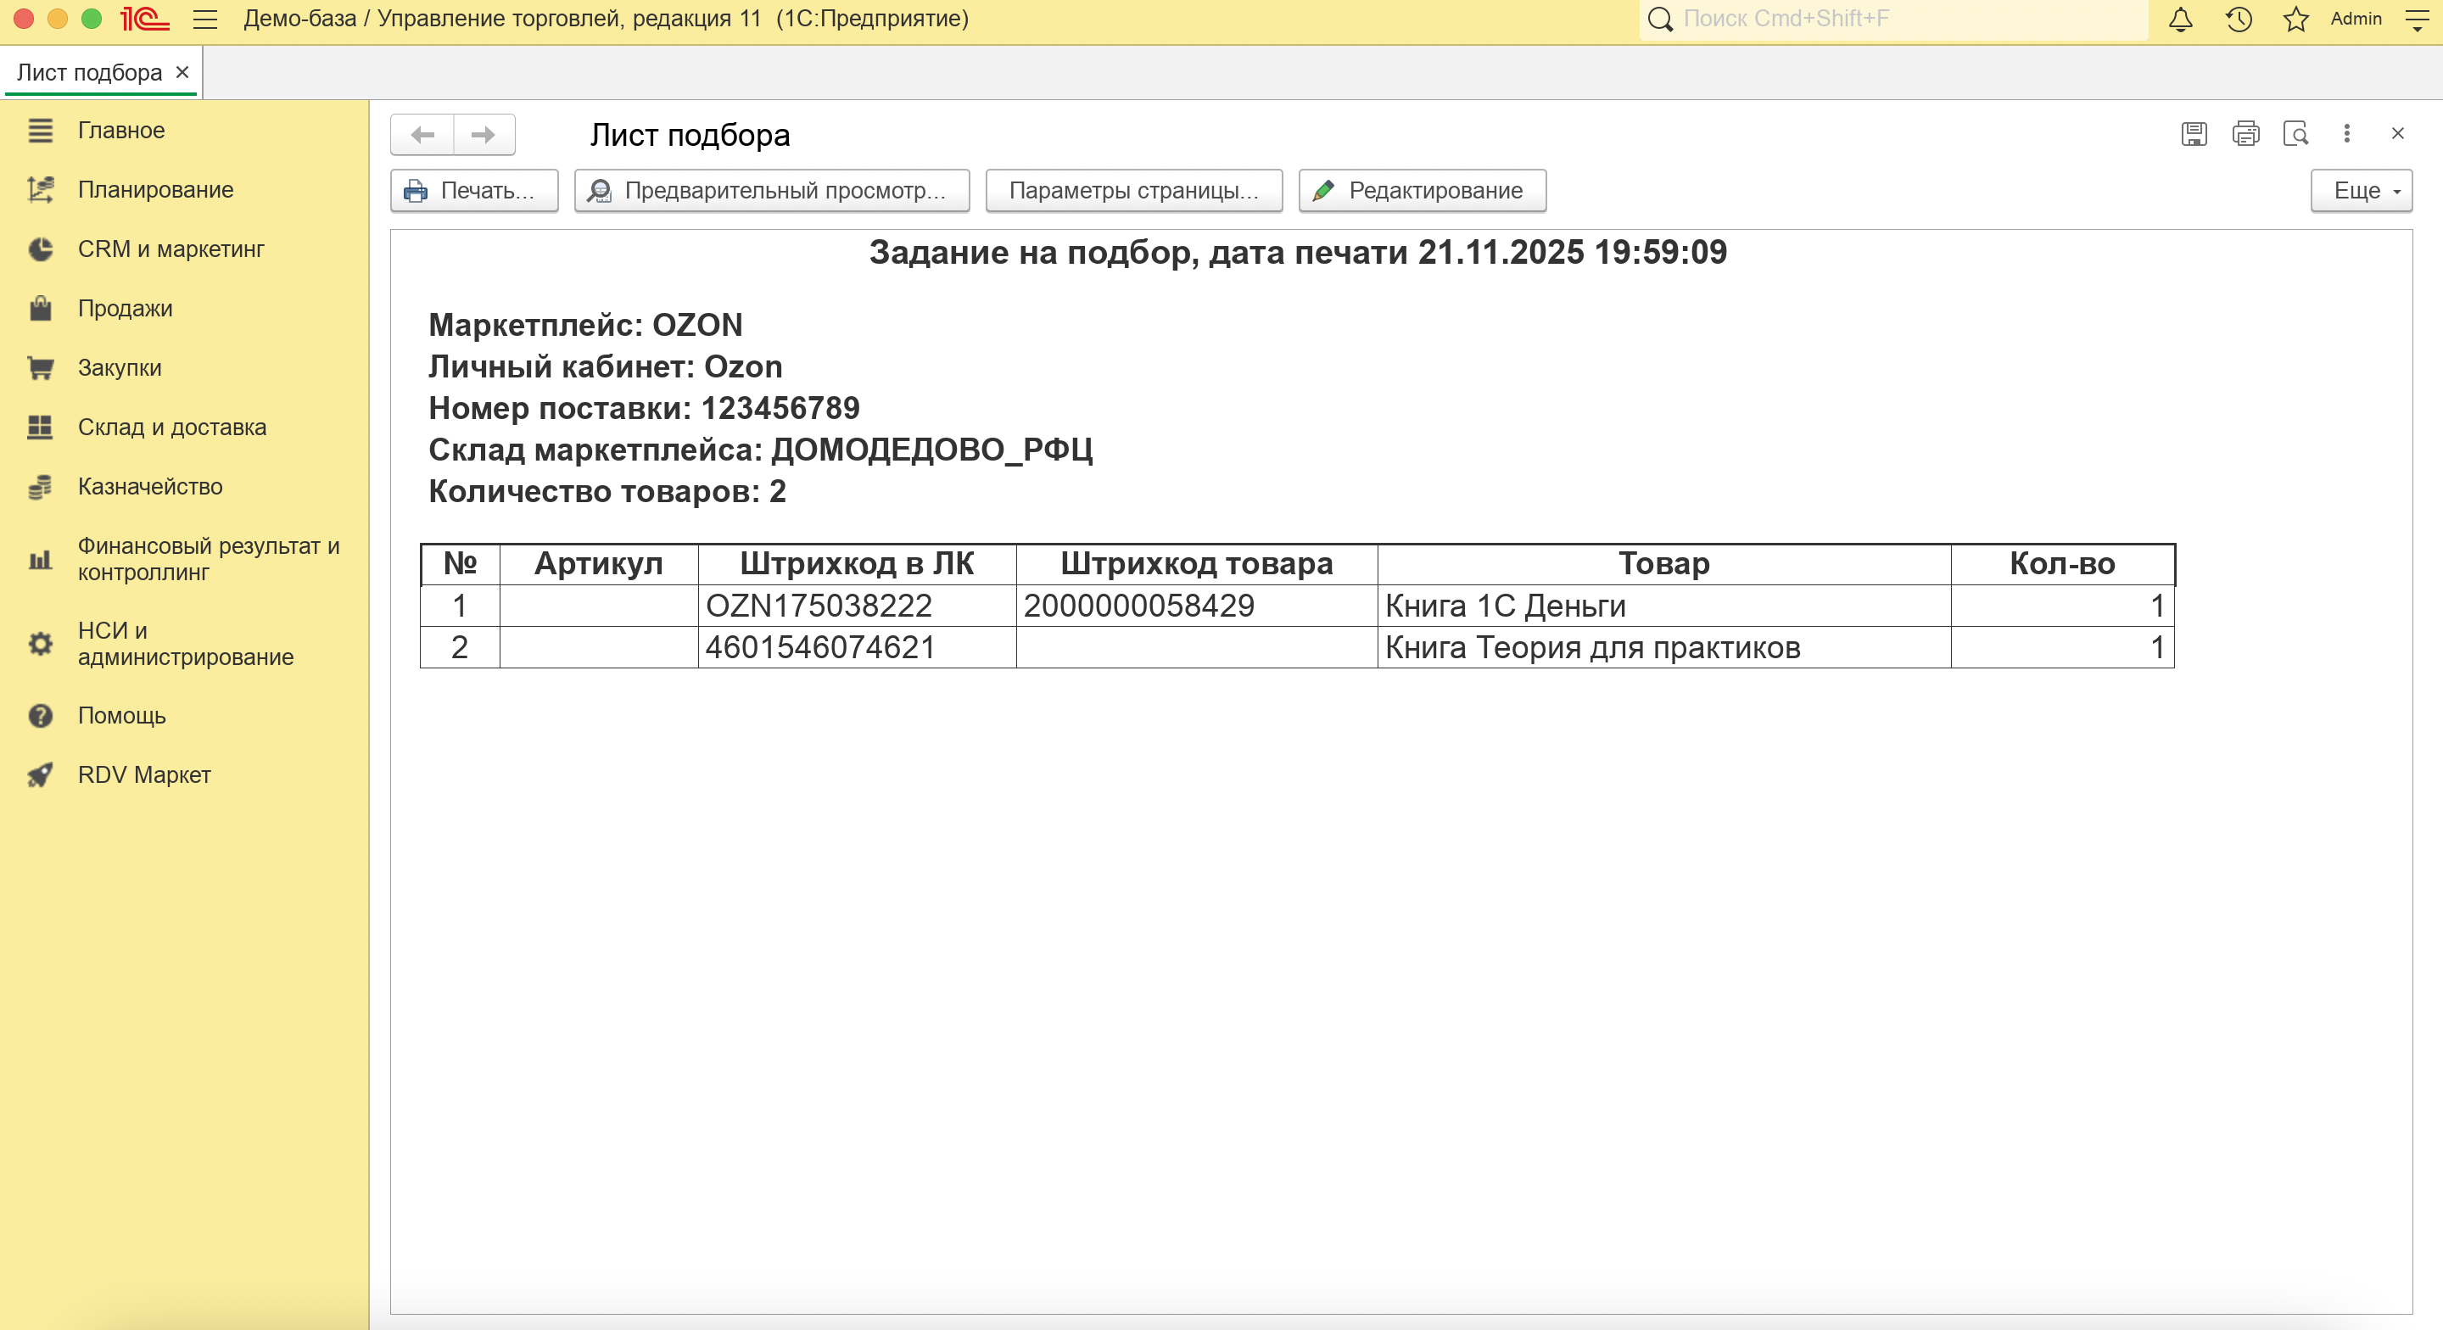Open the hamburger sections menu icon
2443x1330 pixels.
204,19
